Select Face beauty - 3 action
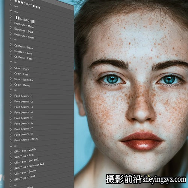Viewport: 188px width, 188px height. [x=24, y=107]
